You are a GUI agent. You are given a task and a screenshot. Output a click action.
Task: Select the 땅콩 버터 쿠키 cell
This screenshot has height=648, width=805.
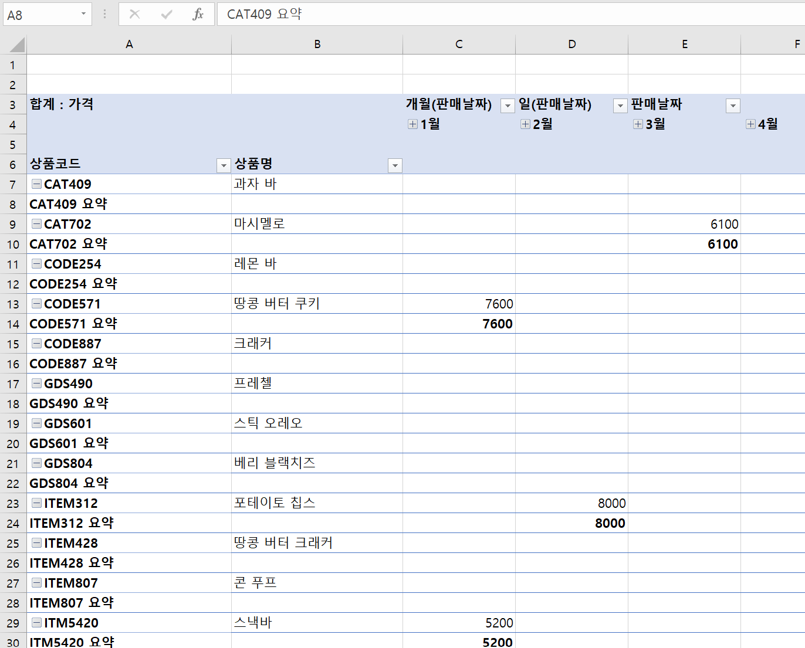click(317, 304)
